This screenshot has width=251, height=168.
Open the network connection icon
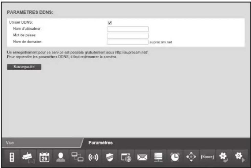(77, 157)
